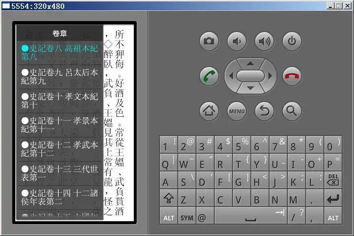Click the P key
354x236 pixels.
pos(333,163)
